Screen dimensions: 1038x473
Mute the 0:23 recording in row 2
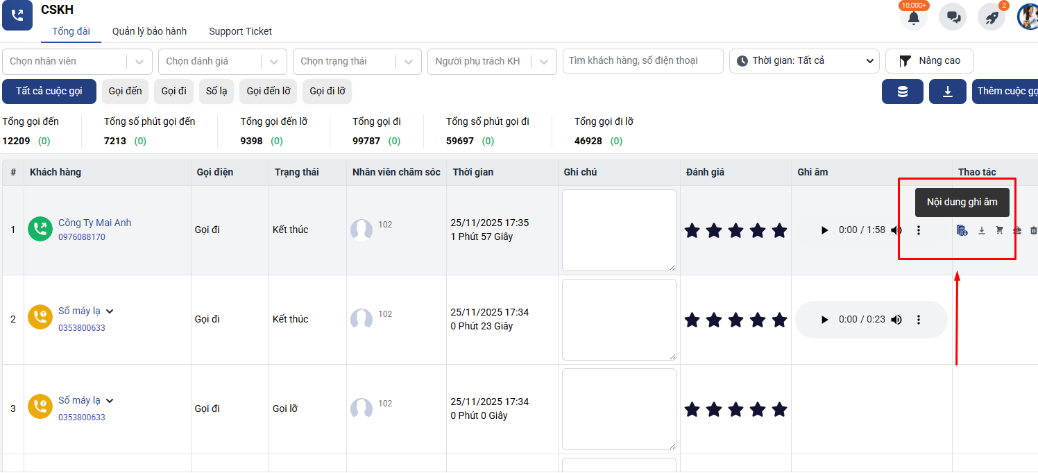pyautogui.click(x=896, y=320)
